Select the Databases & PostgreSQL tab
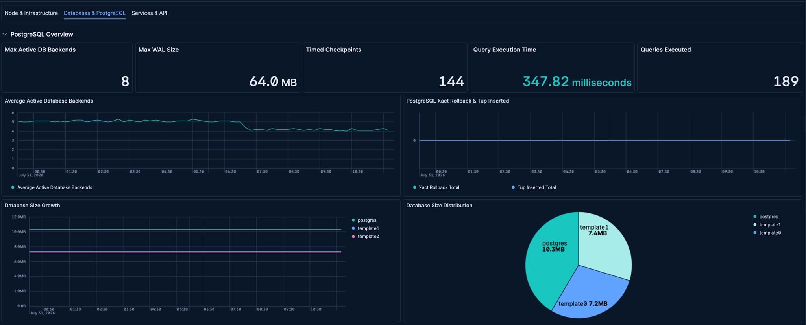The height and width of the screenshot is (325, 806). (94, 13)
